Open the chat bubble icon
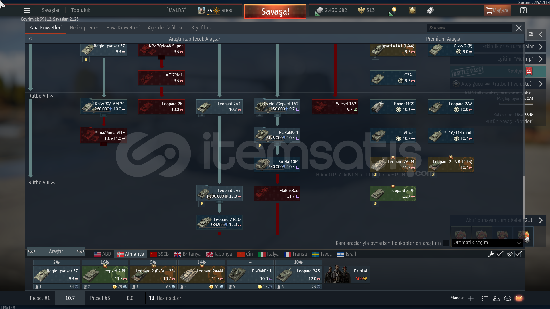This screenshot has width=550, height=309. 508,298
